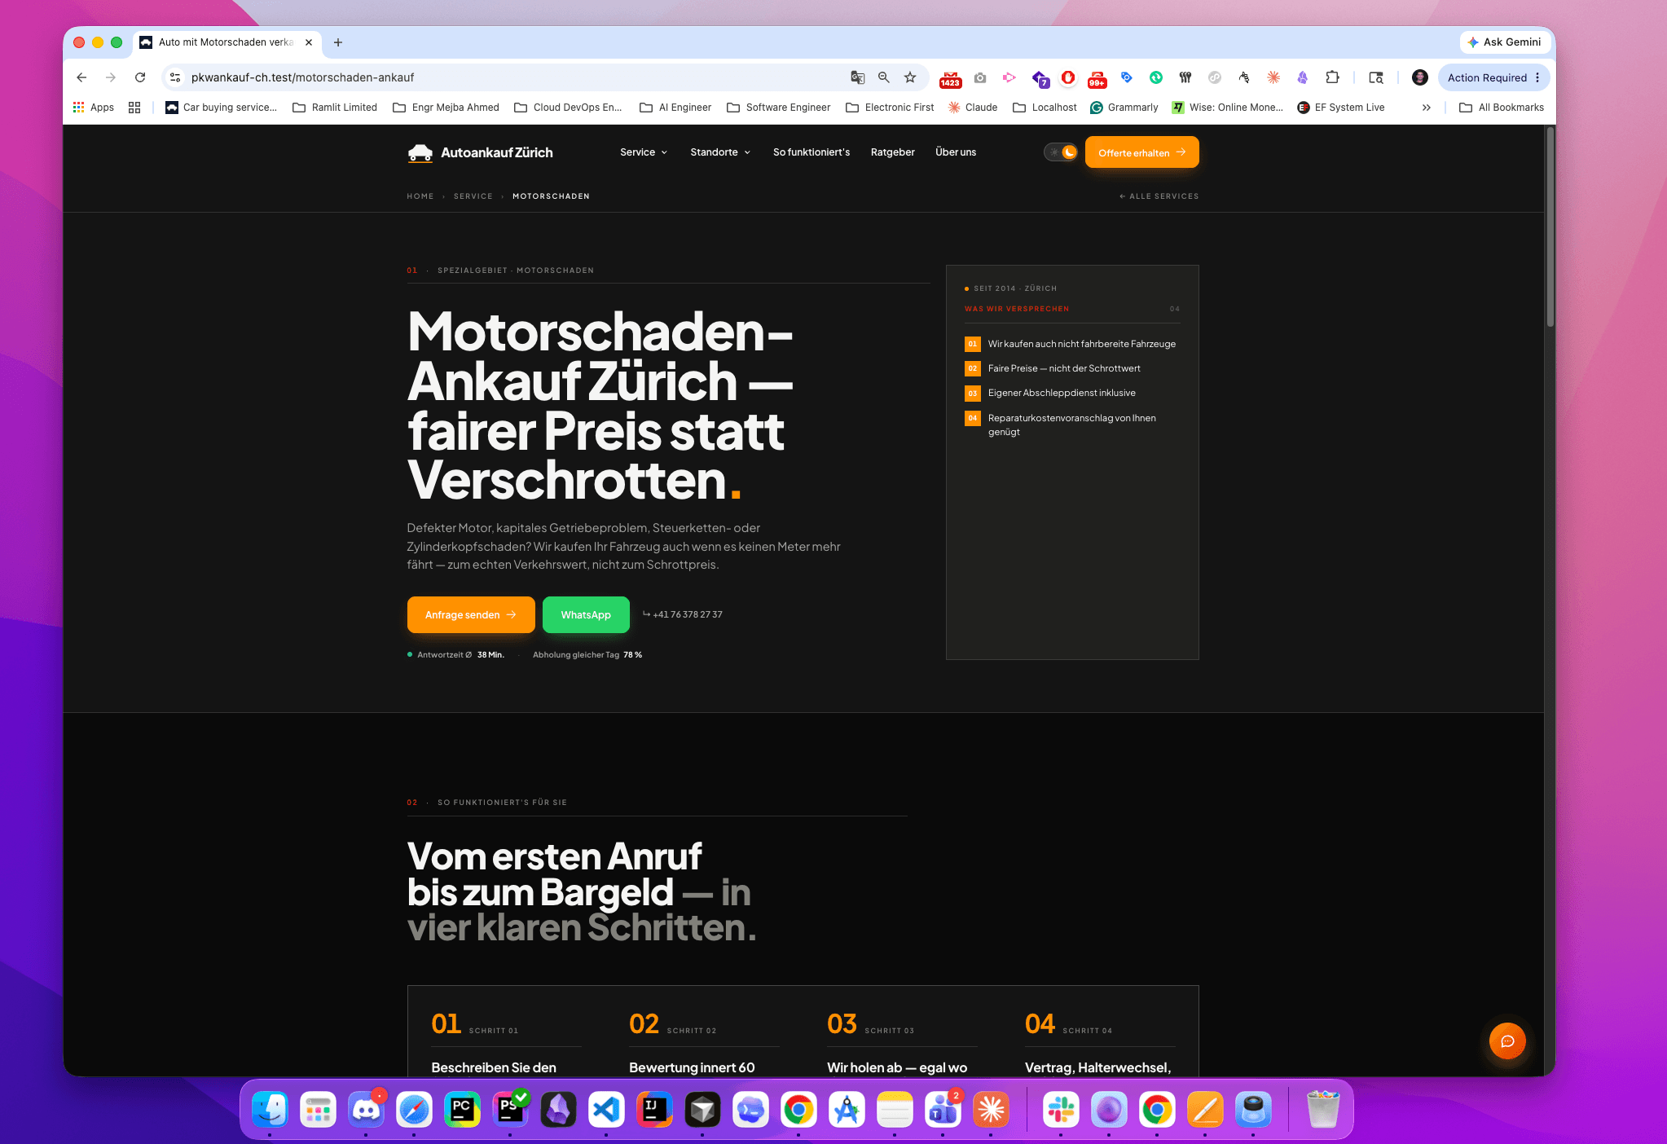Open the purple Obsidian extension icon
The height and width of the screenshot is (1144, 1667).
[x=1302, y=77]
